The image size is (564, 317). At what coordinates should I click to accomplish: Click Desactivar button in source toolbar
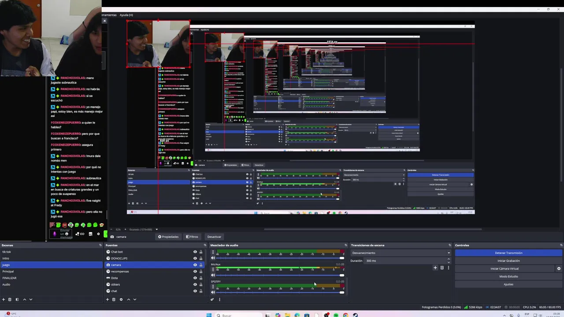(214, 237)
